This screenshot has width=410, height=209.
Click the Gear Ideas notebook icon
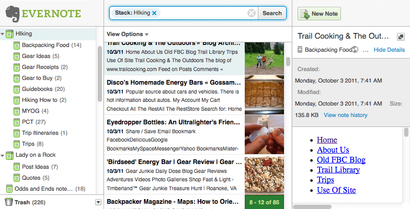point(17,56)
